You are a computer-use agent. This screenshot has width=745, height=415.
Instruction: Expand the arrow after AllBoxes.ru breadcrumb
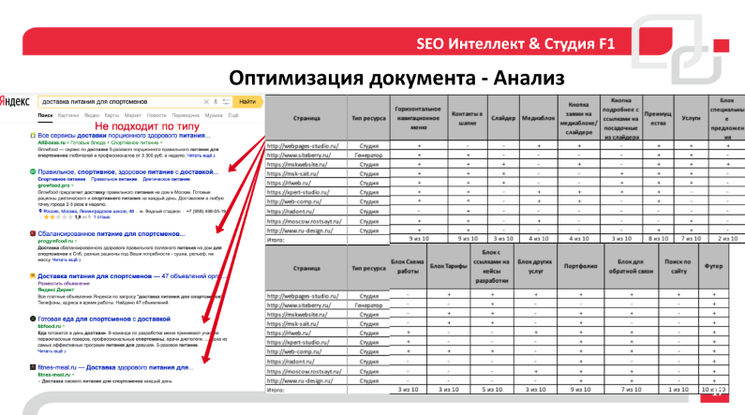[x=161, y=142]
